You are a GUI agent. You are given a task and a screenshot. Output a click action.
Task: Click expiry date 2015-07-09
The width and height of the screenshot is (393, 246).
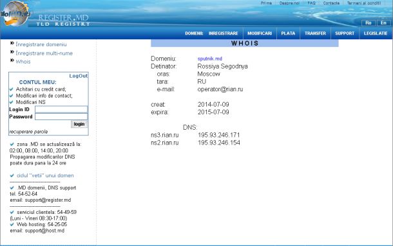pyautogui.click(x=213, y=112)
